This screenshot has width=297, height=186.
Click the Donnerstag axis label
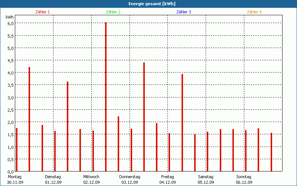tap(130, 177)
